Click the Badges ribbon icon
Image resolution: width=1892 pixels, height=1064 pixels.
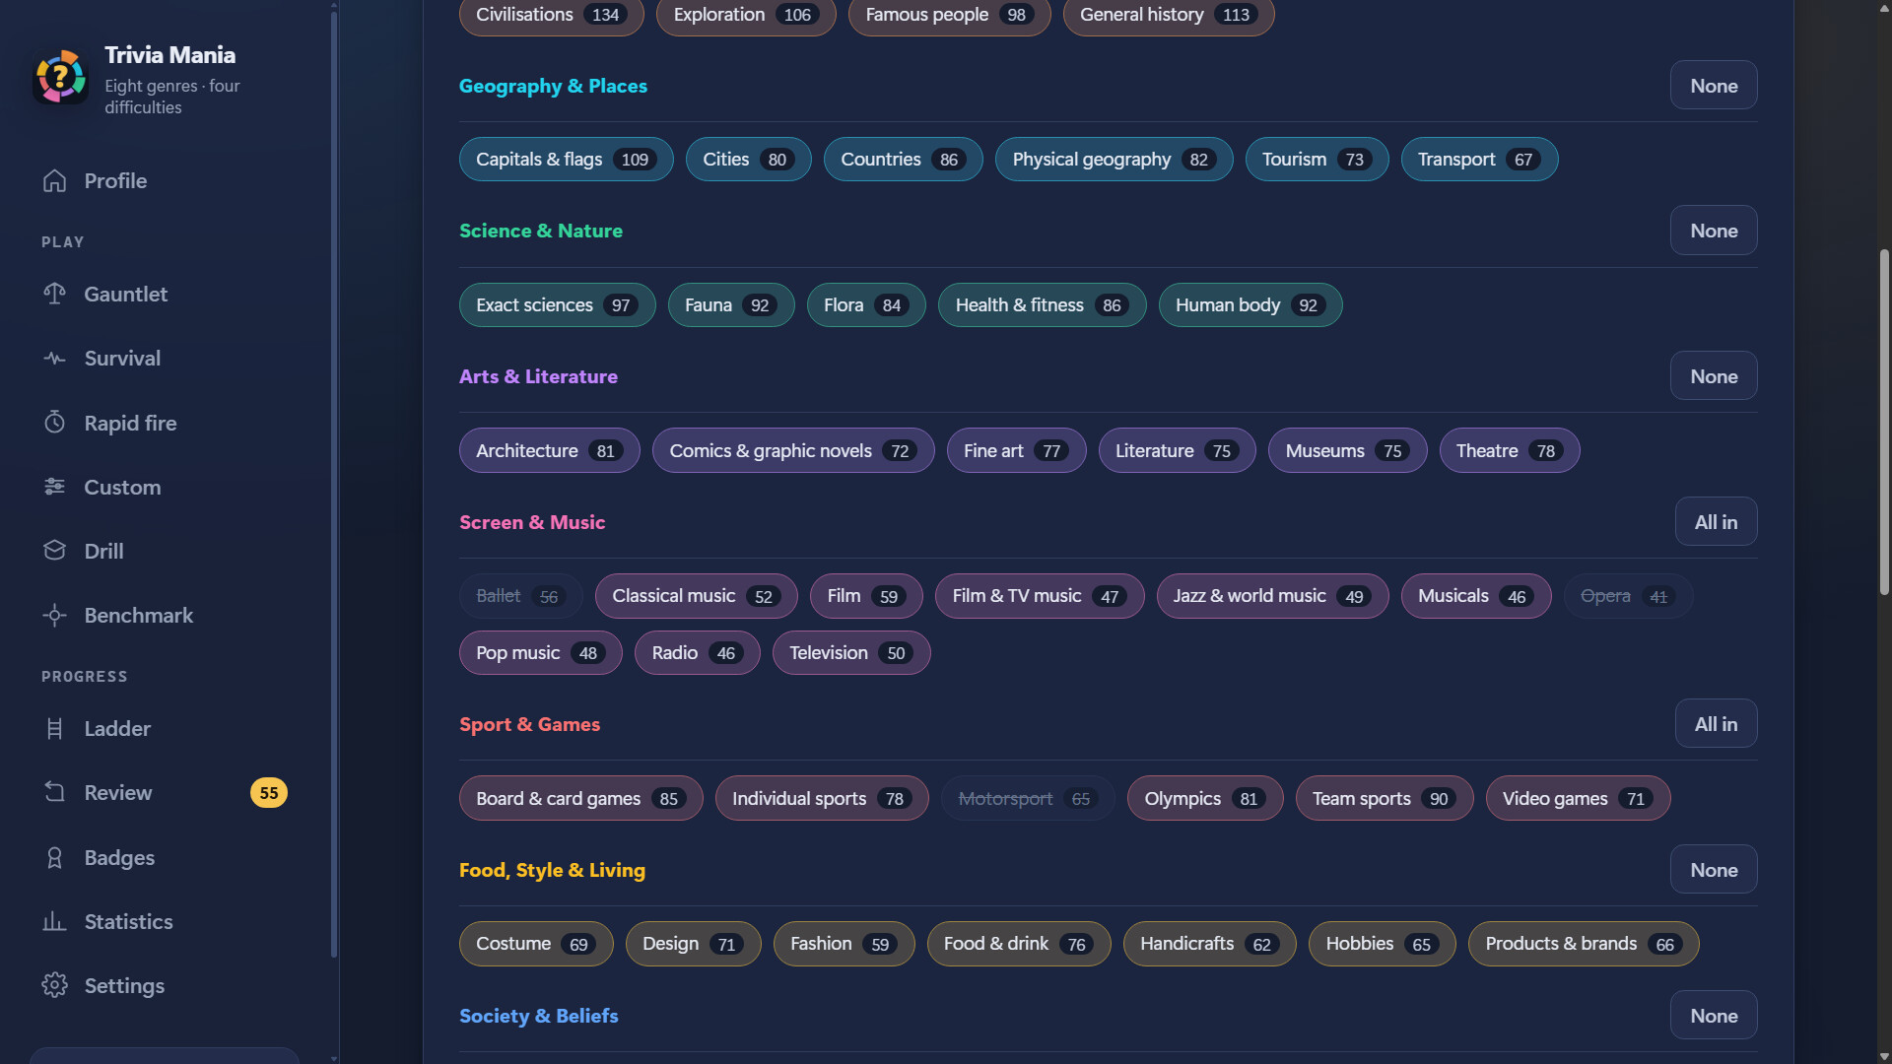[x=55, y=858]
